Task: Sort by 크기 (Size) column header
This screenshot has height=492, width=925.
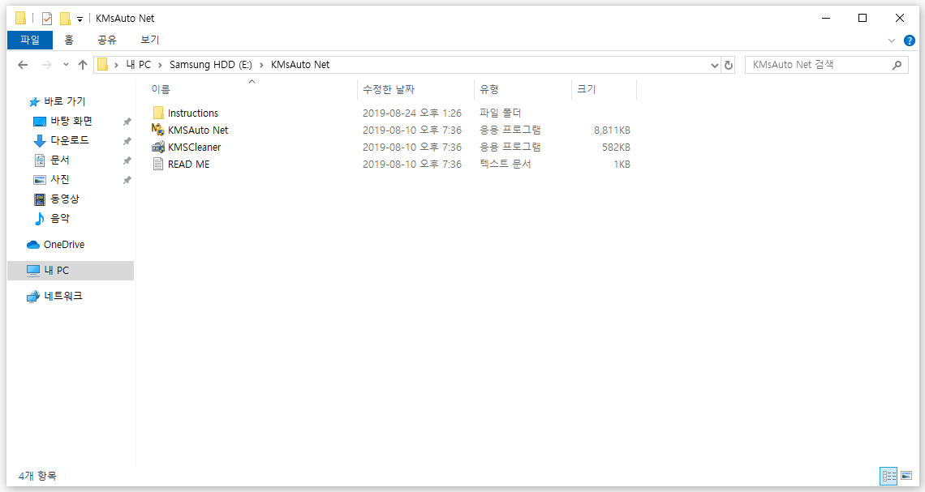Action: 587,89
